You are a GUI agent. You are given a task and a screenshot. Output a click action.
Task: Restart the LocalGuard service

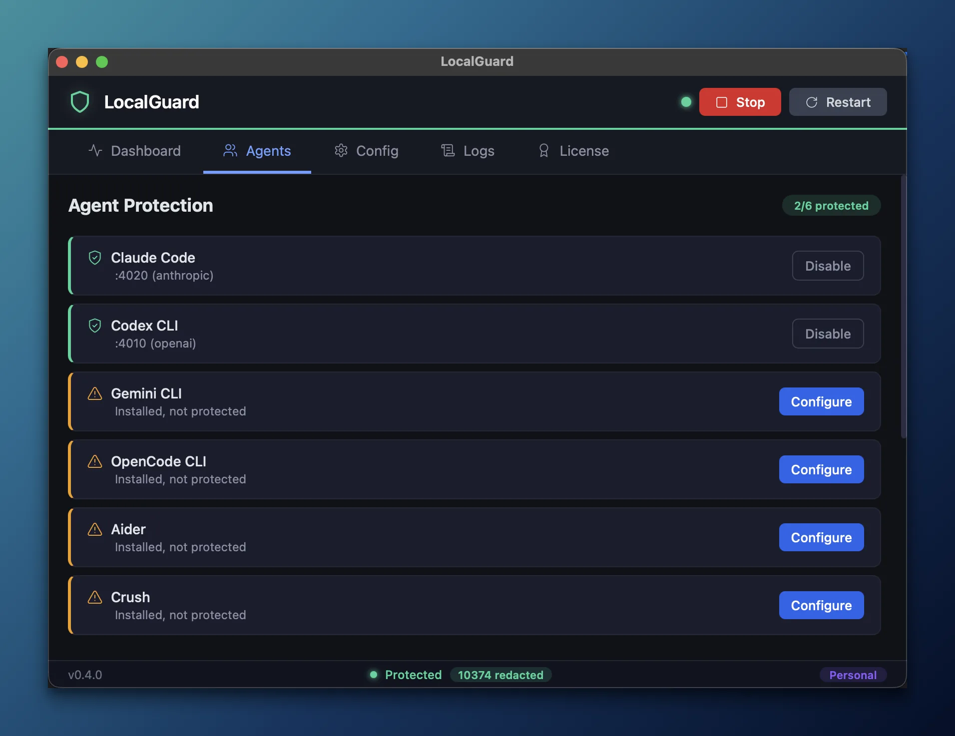pyautogui.click(x=838, y=102)
